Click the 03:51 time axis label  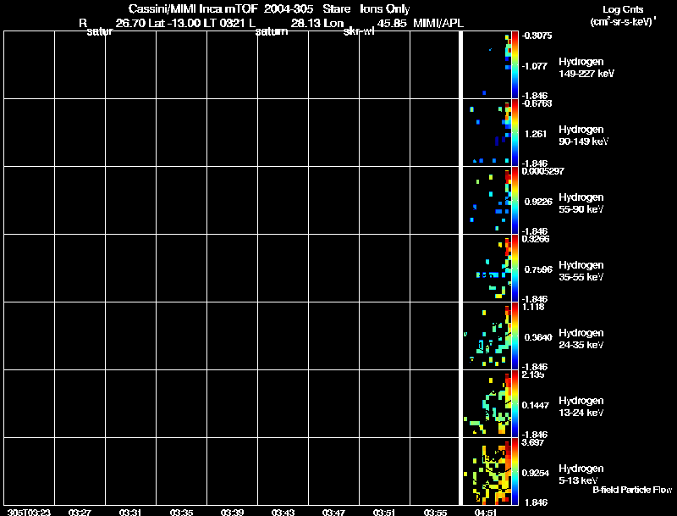point(384,513)
